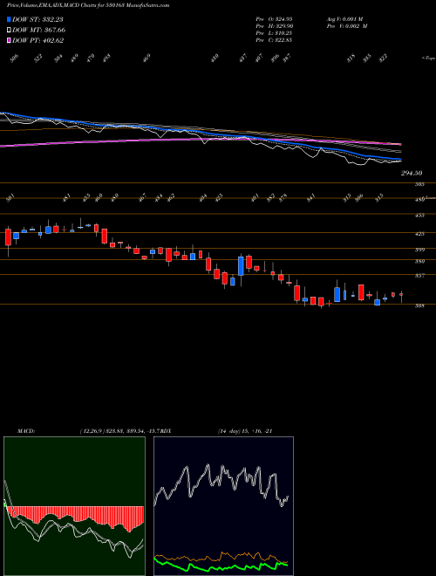The width and height of the screenshot is (436, 576).
Task: Select the 'DOW ST: 332.23' legend text
Action: [x=37, y=19]
